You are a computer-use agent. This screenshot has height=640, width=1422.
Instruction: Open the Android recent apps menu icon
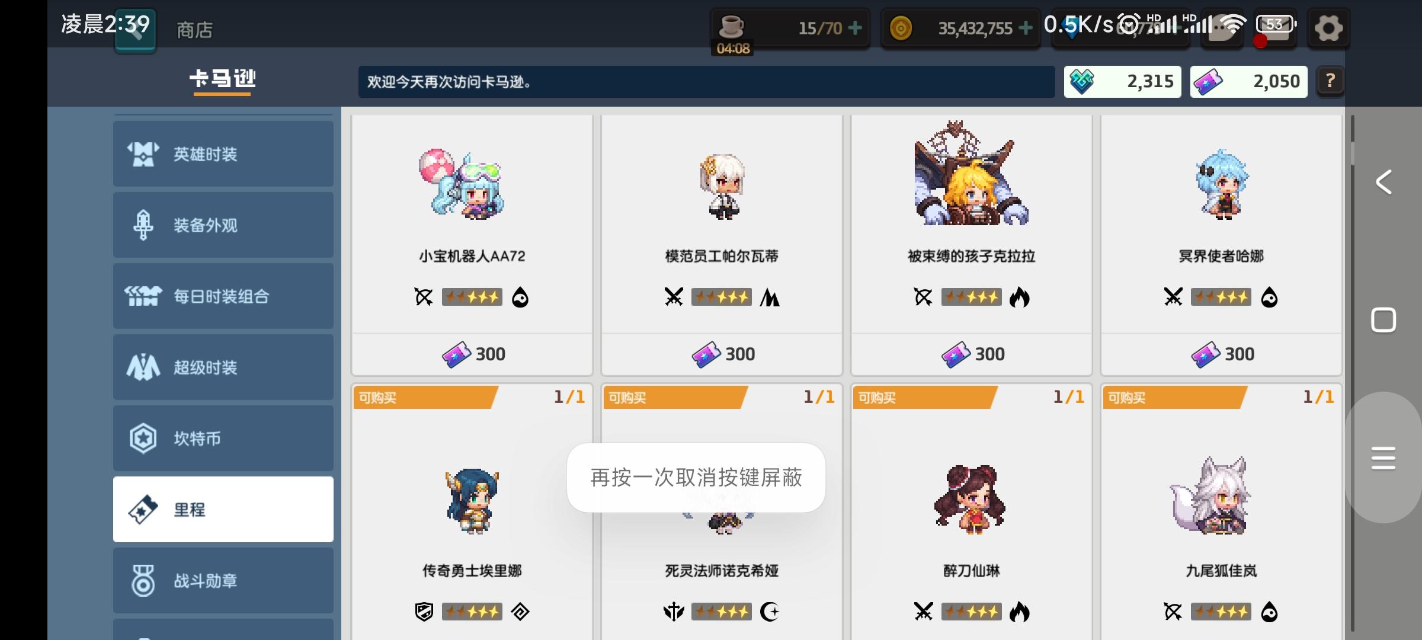(1383, 458)
